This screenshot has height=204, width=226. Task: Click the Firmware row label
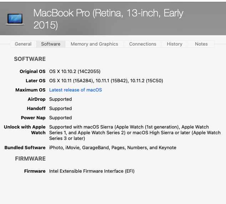click(35, 171)
